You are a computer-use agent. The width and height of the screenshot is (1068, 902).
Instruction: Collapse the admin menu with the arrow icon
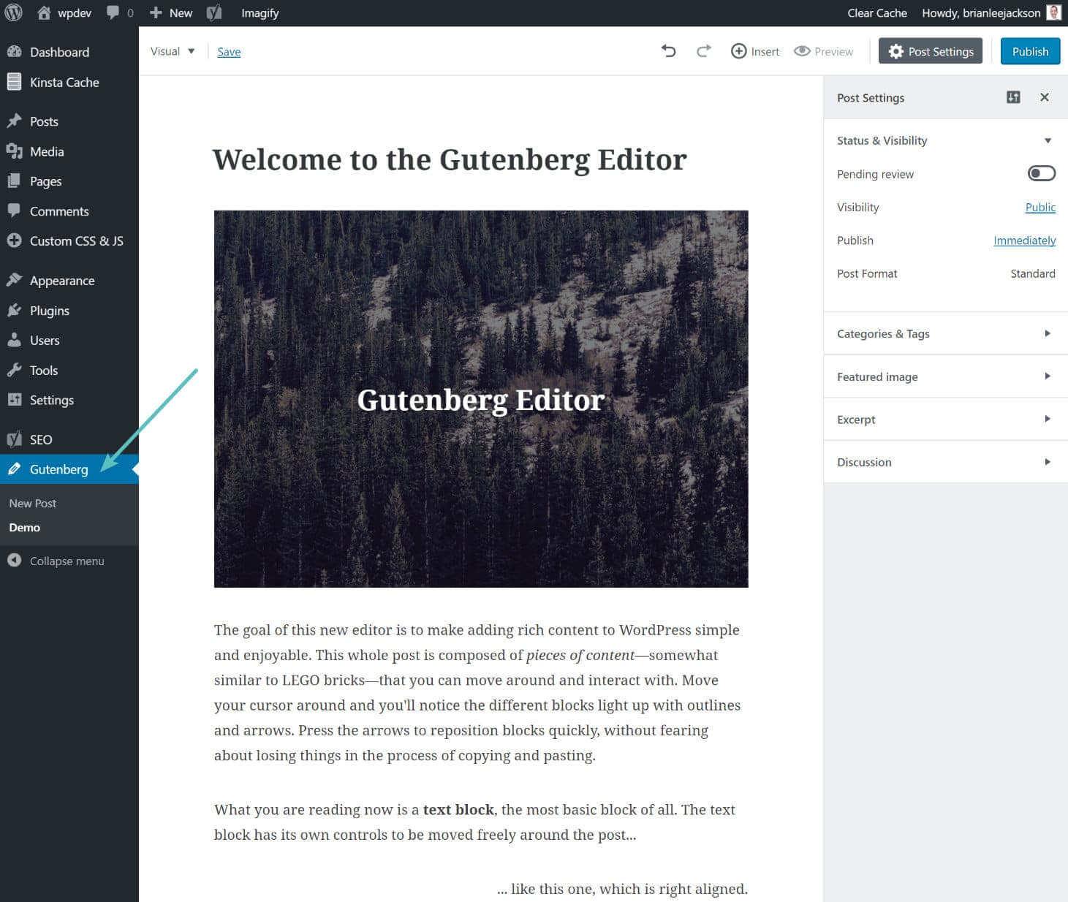14,561
